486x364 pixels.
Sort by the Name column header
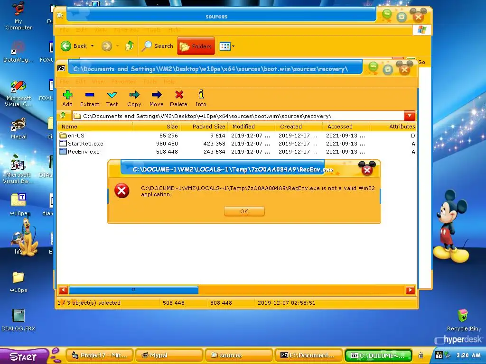point(95,126)
